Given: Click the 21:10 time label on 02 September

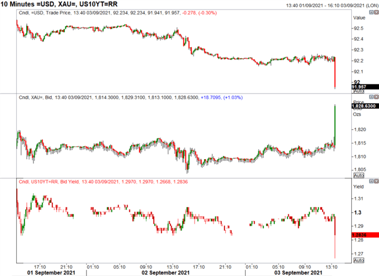Looking at the screenshot, I should pyautogui.click(x=225, y=267).
